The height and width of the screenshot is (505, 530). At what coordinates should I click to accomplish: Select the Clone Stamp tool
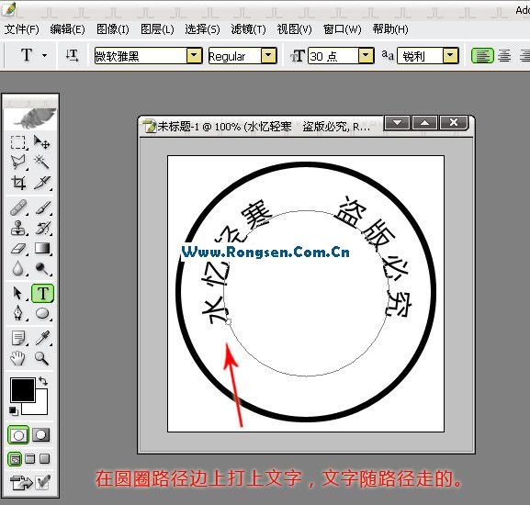[18, 228]
